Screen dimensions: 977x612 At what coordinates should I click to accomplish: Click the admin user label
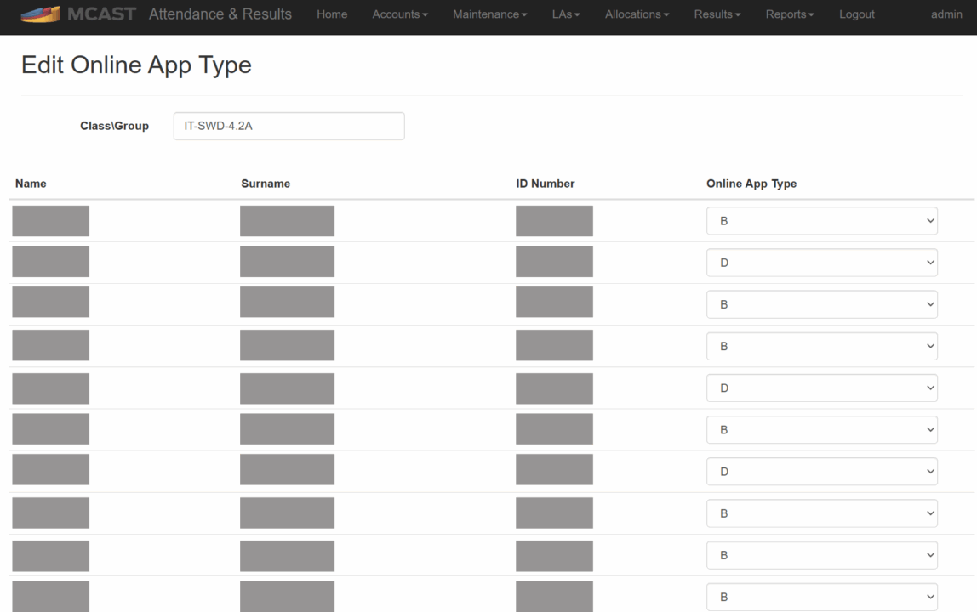click(x=946, y=14)
